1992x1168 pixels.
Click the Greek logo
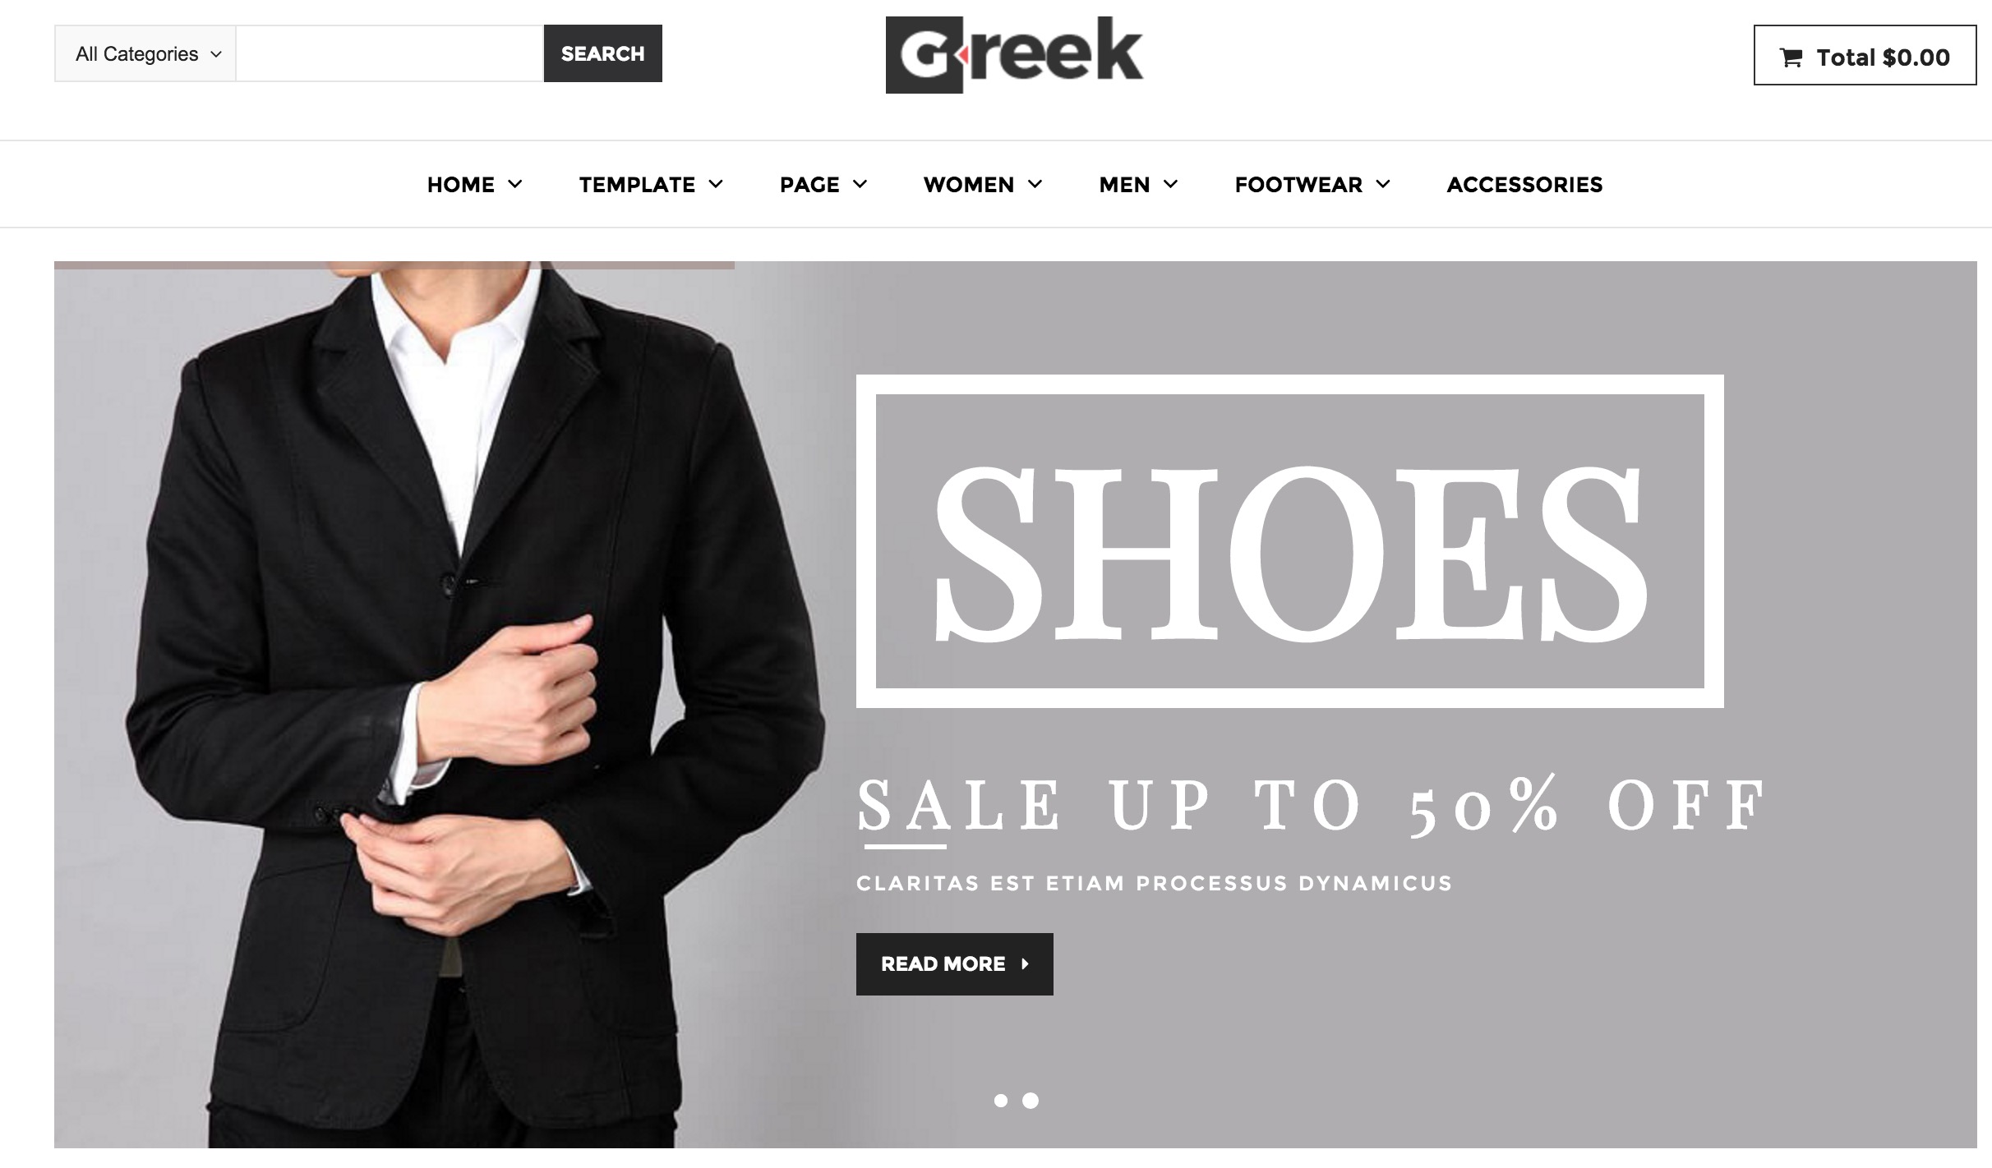tap(1014, 55)
